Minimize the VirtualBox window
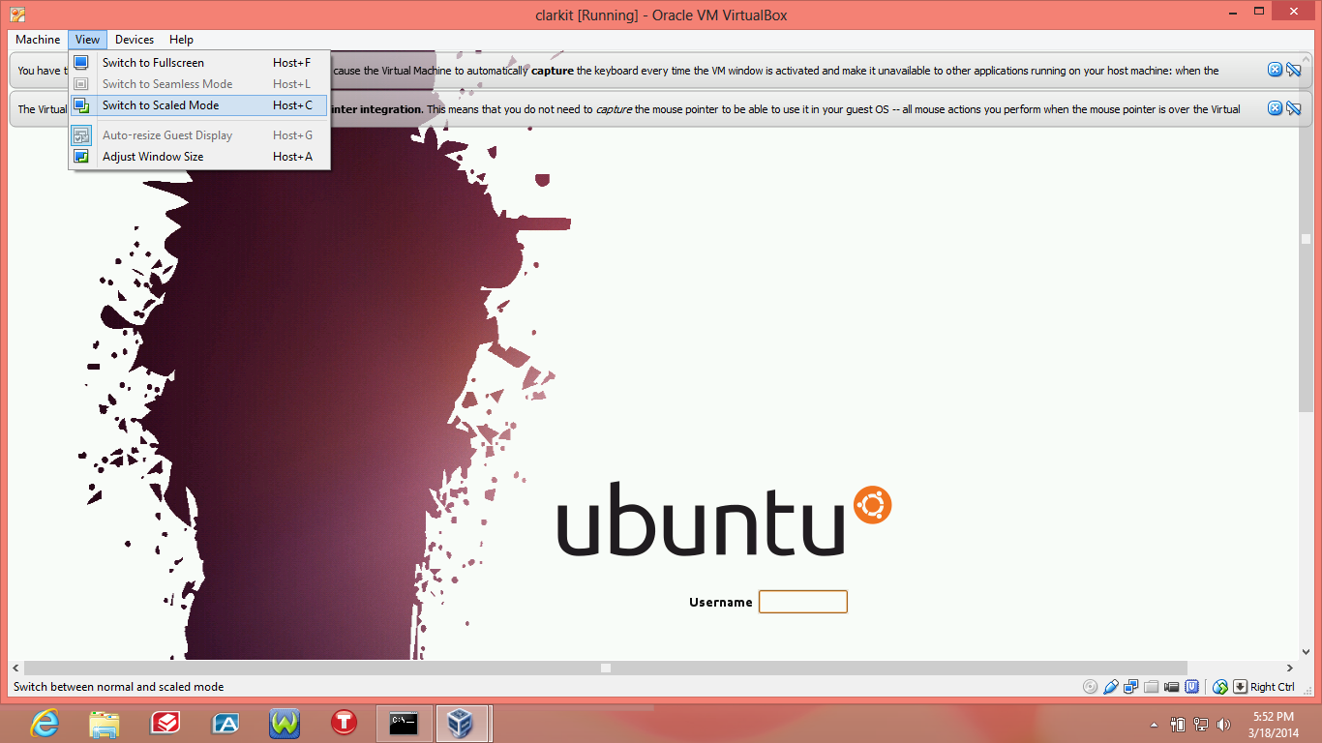This screenshot has width=1322, height=743. 1232,14
